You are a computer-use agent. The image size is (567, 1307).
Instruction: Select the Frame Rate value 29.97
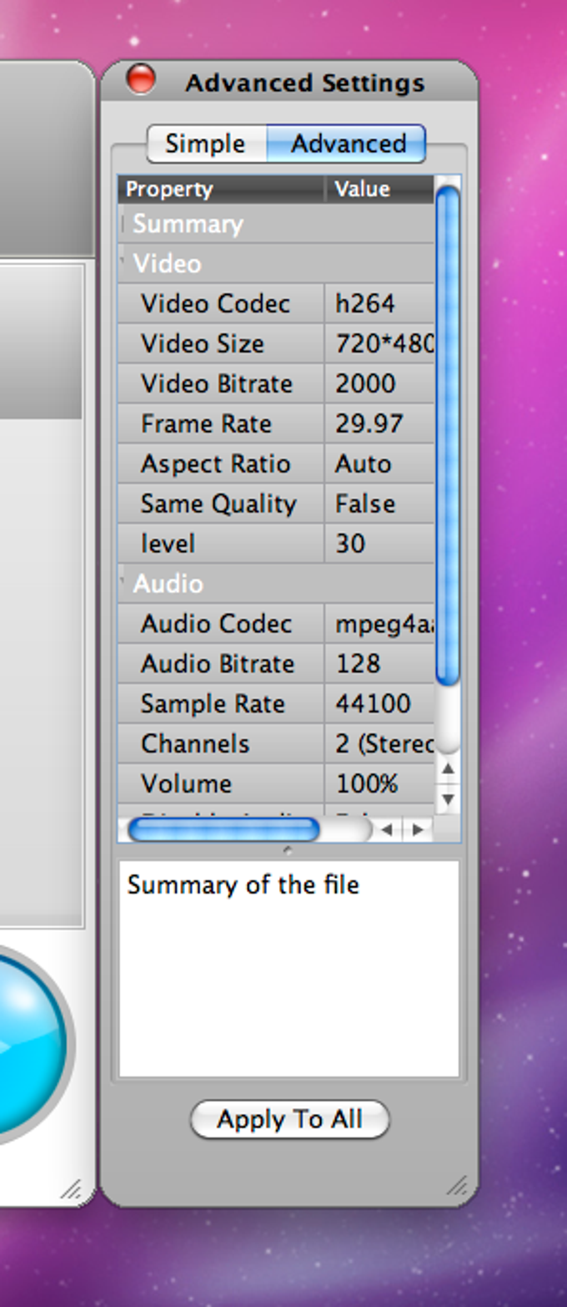[369, 423]
